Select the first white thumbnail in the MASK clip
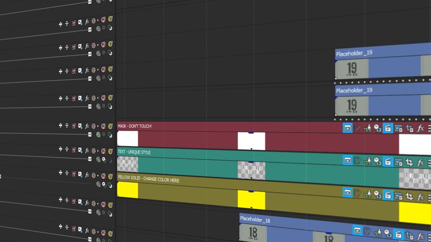The image size is (431, 242). (x=127, y=139)
